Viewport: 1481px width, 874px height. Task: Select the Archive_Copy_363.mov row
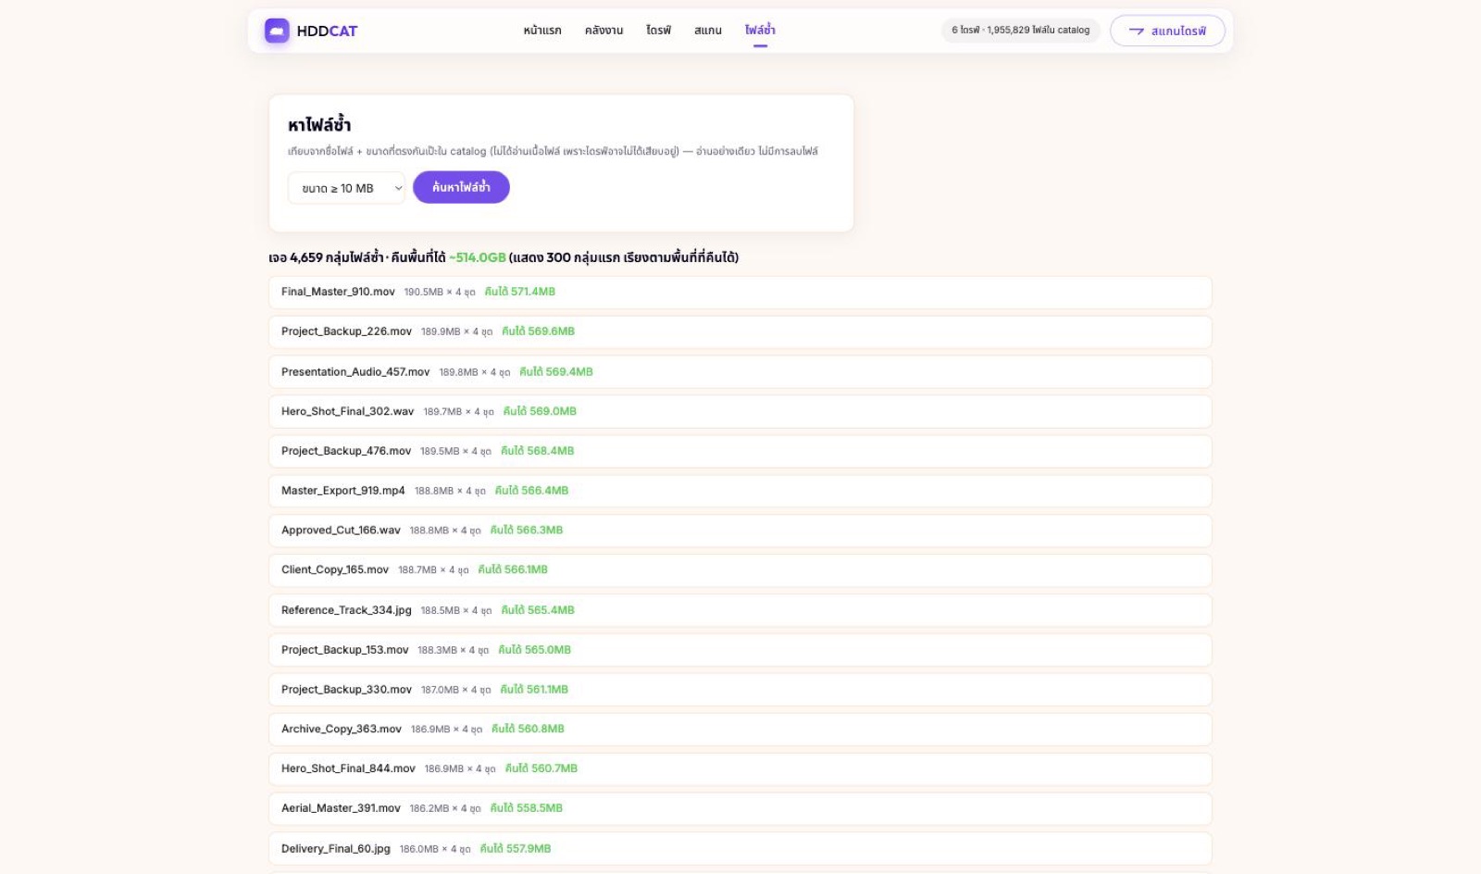point(740,730)
